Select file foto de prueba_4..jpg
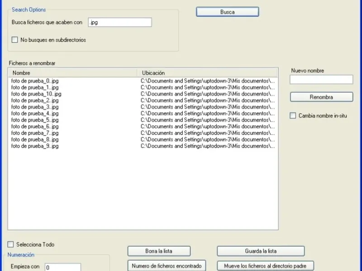 [35, 113]
